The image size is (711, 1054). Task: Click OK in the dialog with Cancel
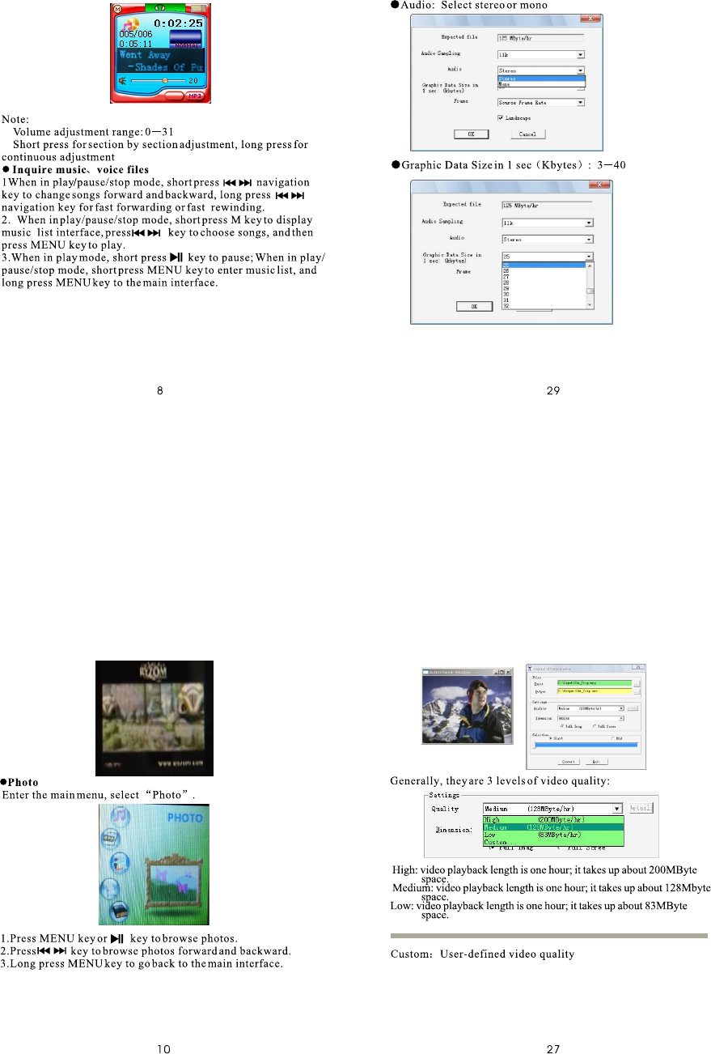click(x=471, y=134)
